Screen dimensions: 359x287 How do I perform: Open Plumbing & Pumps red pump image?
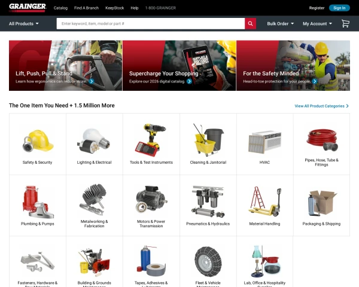coord(38,201)
